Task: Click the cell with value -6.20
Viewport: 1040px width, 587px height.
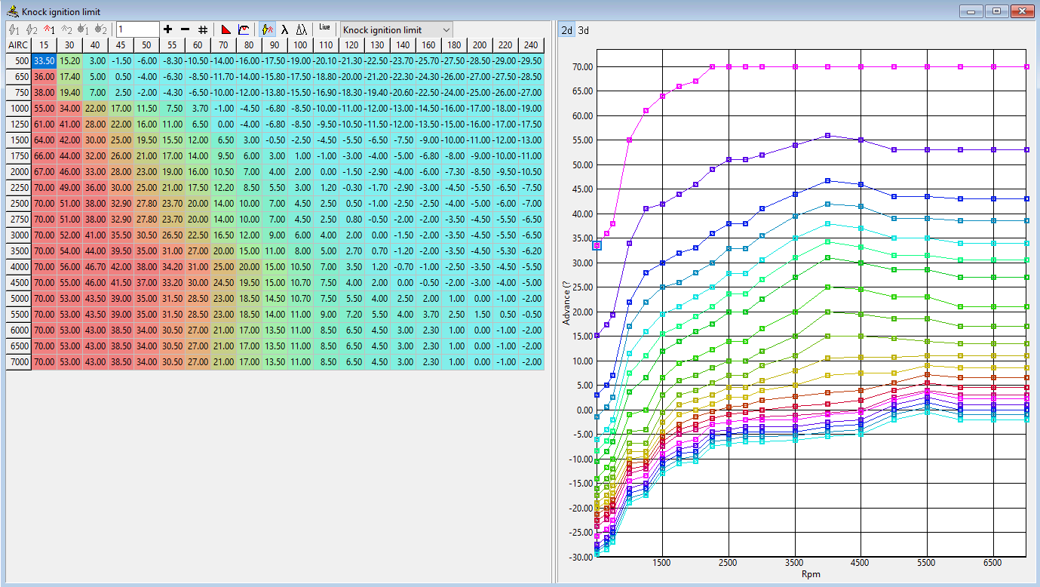Action: tap(531, 250)
